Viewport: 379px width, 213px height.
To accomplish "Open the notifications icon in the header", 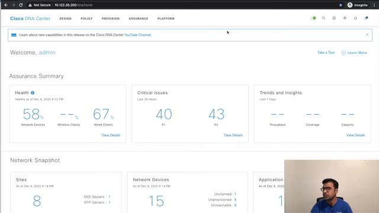I will [x=366, y=18].
